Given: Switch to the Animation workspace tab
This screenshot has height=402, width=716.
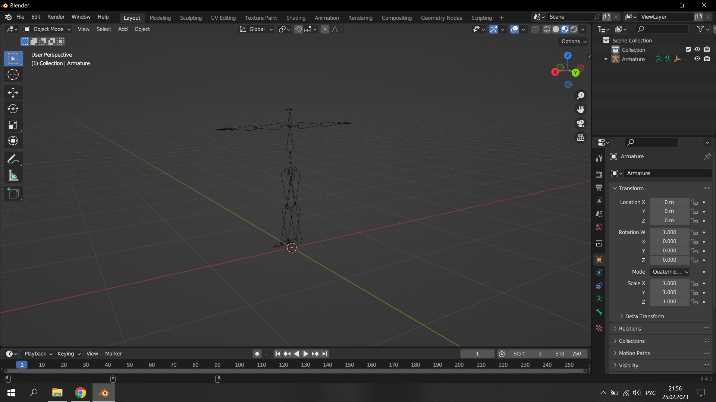Looking at the screenshot, I should (x=326, y=17).
